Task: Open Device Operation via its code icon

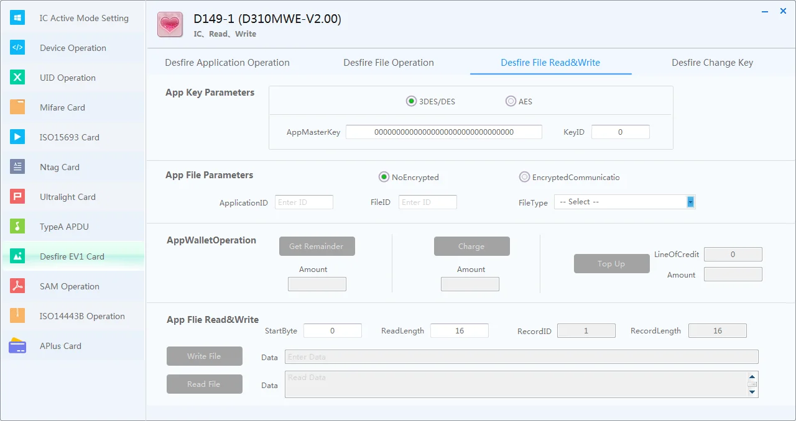Action: [x=17, y=48]
